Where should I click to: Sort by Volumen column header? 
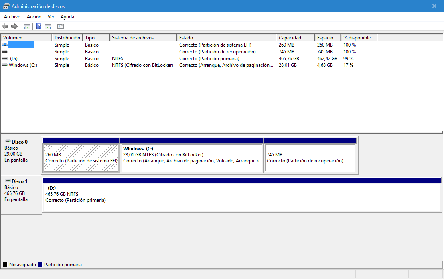[27, 37]
